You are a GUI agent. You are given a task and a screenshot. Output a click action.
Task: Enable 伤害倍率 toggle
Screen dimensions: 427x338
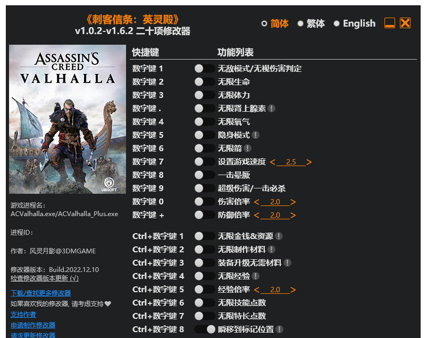204,202
